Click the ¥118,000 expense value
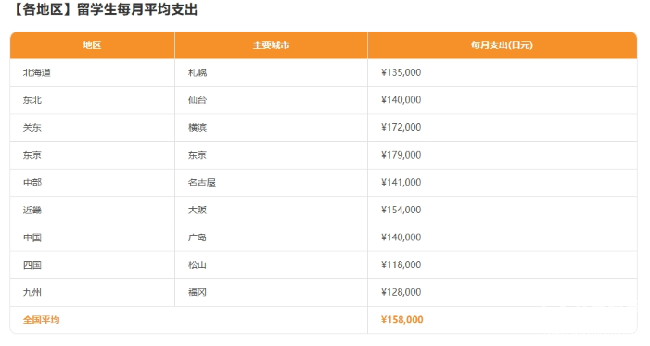This screenshot has width=650, height=346. 401,264
